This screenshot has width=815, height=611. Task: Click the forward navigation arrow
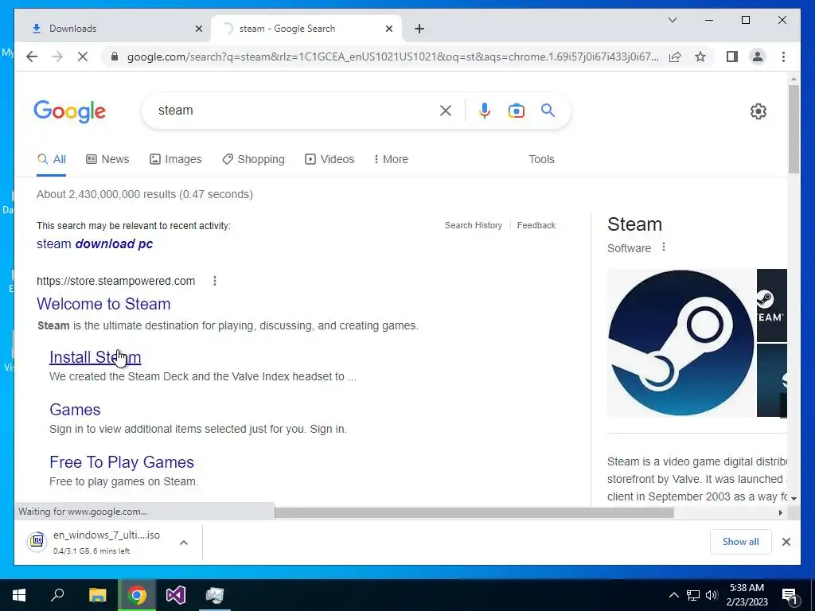57,56
